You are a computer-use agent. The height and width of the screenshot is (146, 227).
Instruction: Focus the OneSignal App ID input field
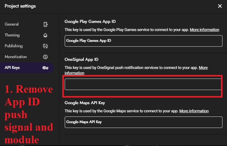point(143,84)
